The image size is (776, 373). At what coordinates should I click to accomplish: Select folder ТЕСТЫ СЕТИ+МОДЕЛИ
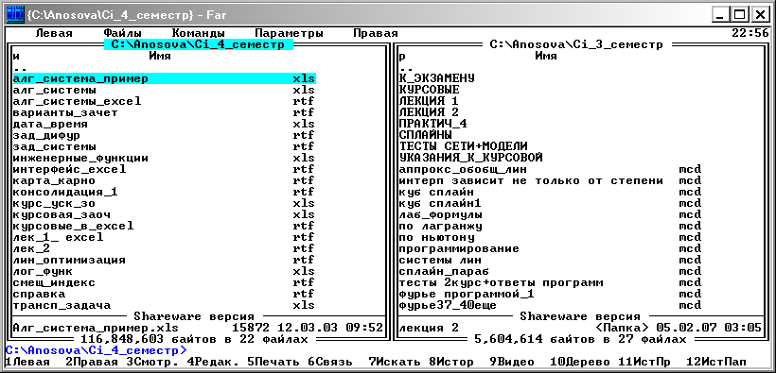tap(463, 146)
